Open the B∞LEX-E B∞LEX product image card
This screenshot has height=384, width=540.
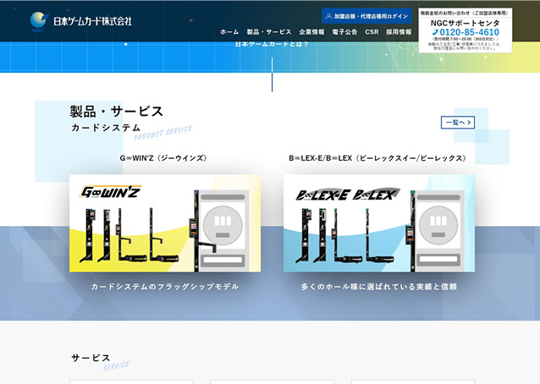click(x=379, y=223)
